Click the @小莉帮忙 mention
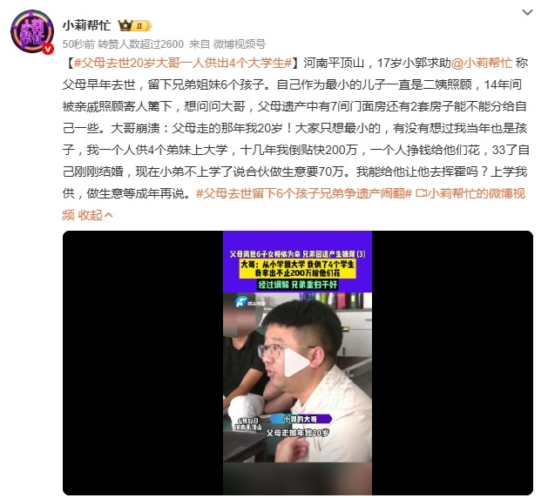The height and width of the screenshot is (498, 548). [482, 64]
